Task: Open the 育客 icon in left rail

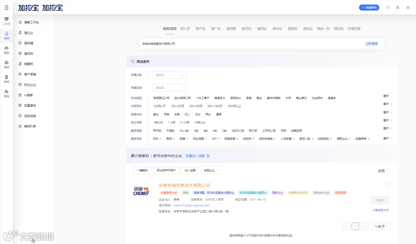Action: [7, 91]
